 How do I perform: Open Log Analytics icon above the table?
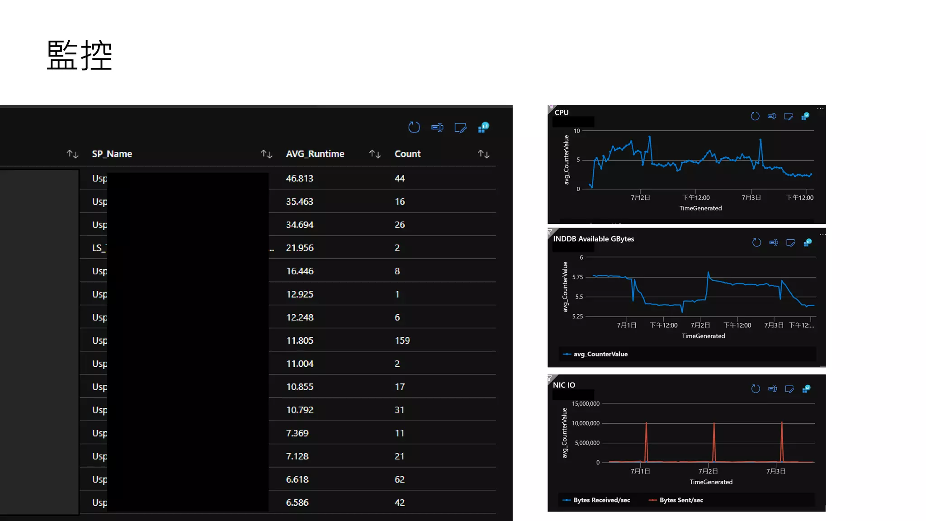[483, 128]
